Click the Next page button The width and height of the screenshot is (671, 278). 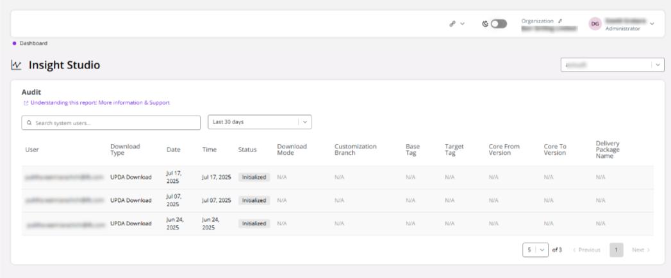[641, 250]
